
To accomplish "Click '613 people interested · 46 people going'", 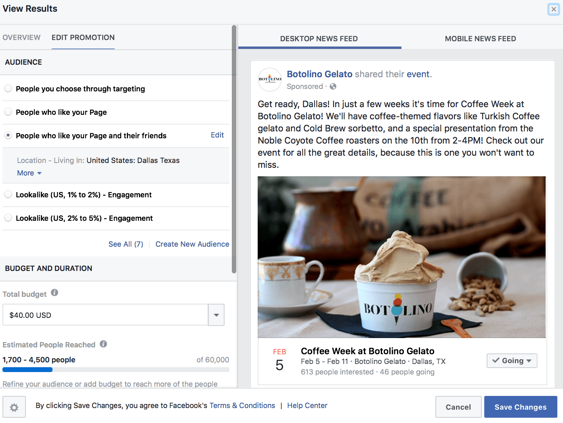I will [368, 372].
